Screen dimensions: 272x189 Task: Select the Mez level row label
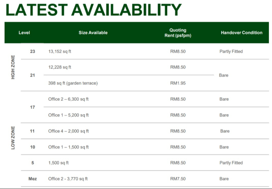tap(32, 179)
